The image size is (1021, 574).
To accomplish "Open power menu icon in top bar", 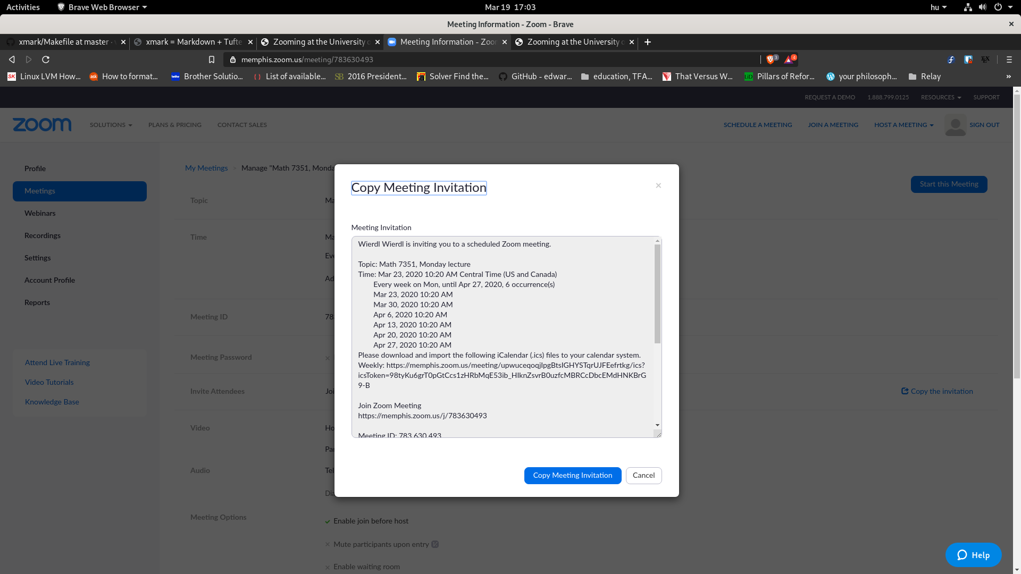I will tap(998, 7).
